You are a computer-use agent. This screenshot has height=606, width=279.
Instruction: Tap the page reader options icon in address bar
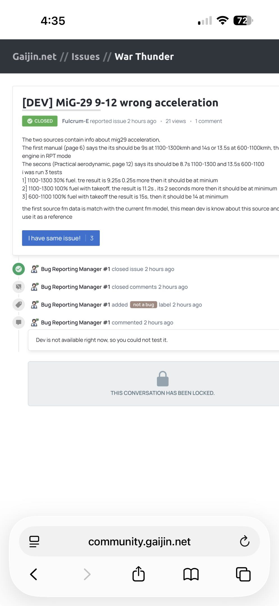(x=34, y=541)
